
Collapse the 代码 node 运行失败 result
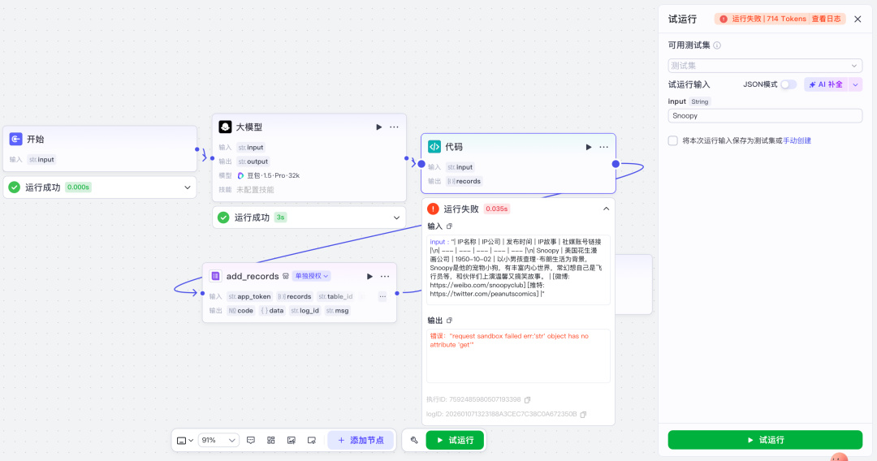click(606, 209)
